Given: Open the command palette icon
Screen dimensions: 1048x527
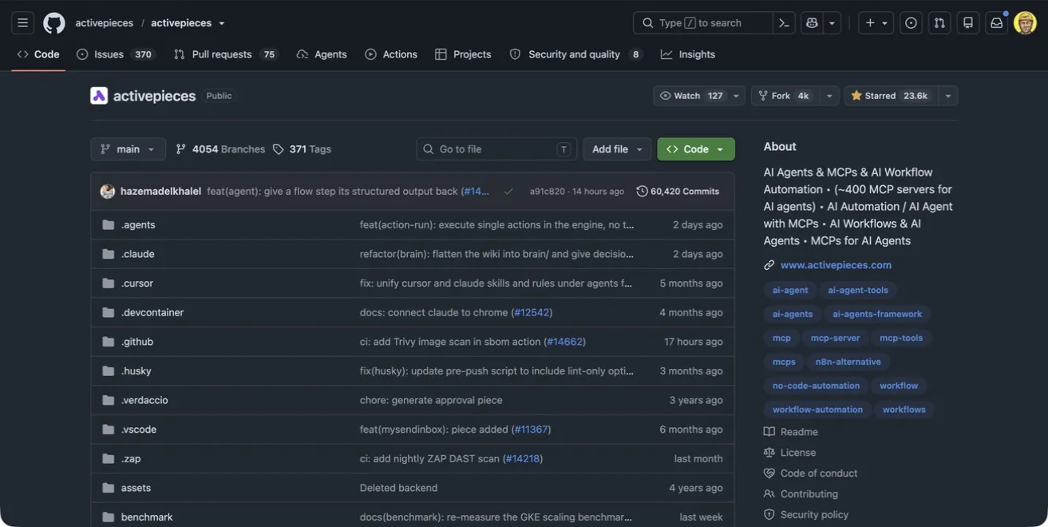Looking at the screenshot, I should coord(784,23).
